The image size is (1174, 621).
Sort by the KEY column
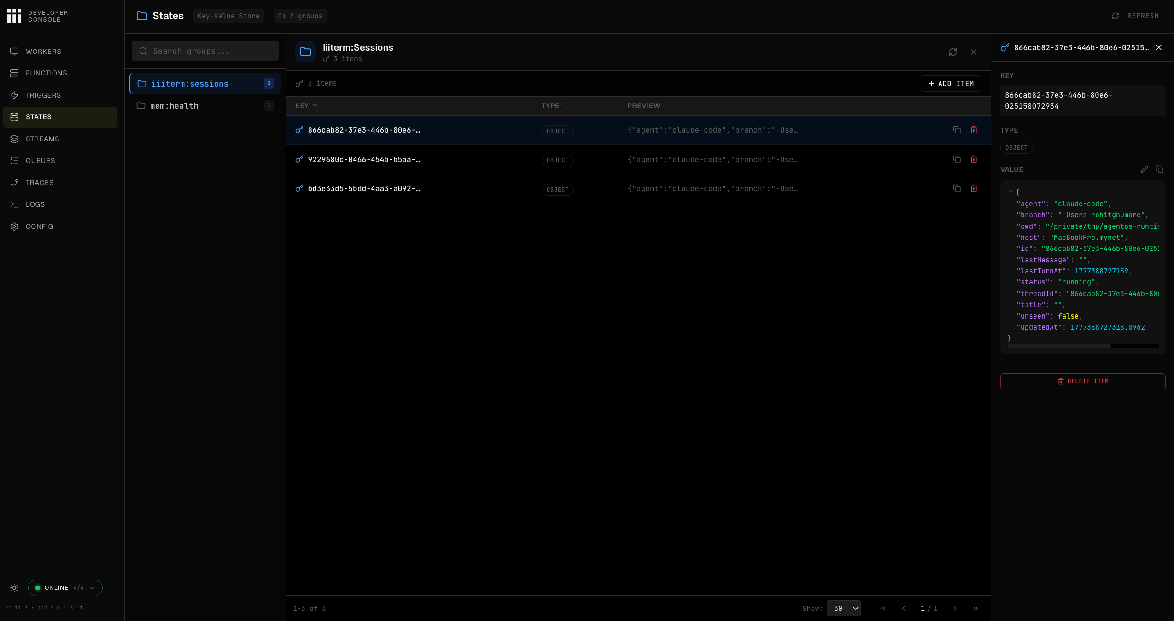pos(306,106)
